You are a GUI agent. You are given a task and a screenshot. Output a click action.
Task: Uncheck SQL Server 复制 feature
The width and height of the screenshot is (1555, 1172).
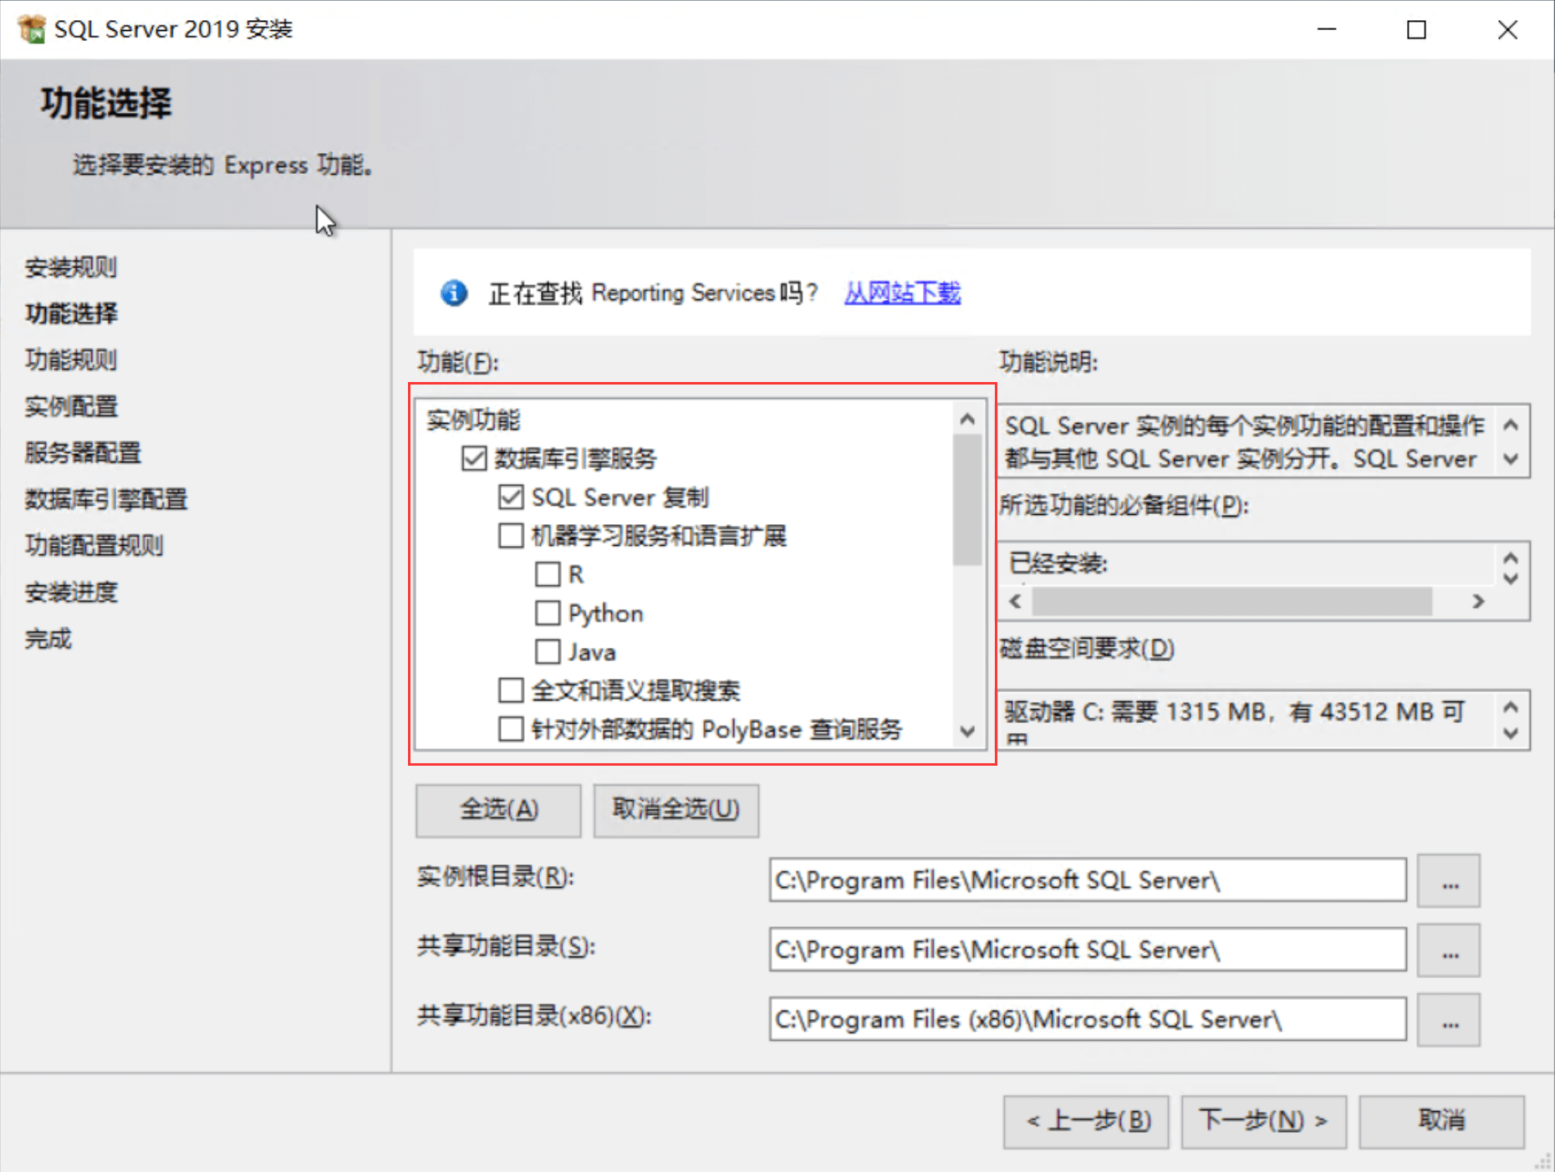click(510, 497)
